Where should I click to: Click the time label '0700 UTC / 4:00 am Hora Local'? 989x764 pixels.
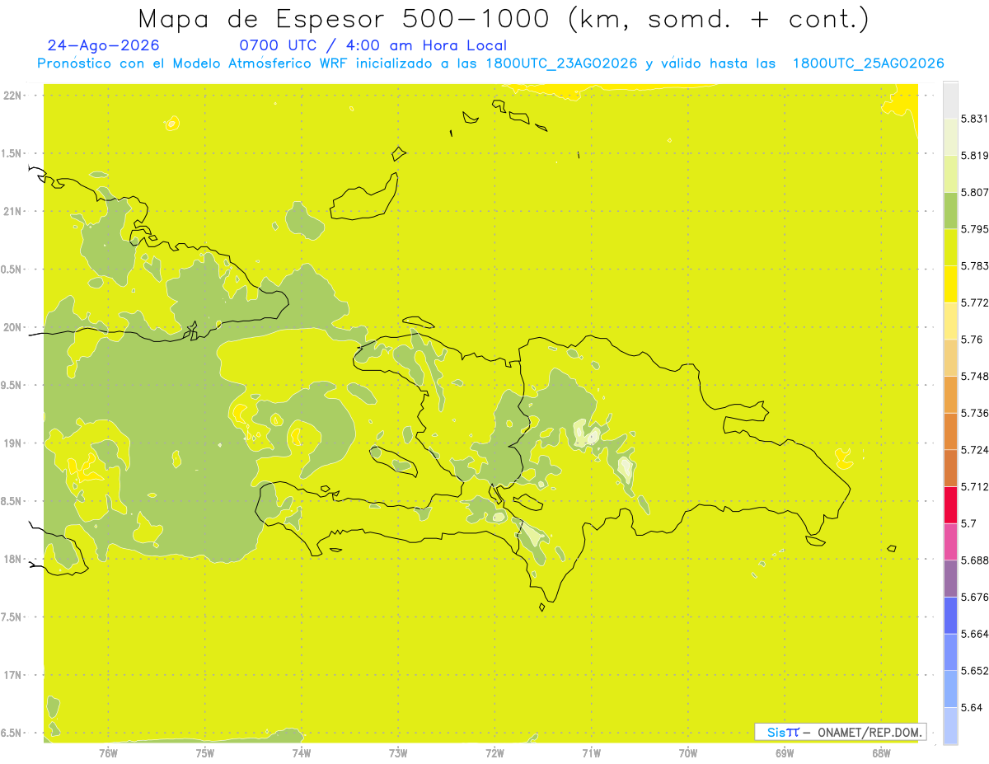(373, 46)
